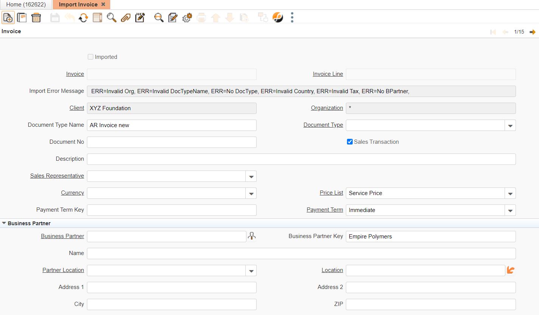This screenshot has height=315, width=539.
Task: Click the Address 2 input field
Action: [x=431, y=287]
